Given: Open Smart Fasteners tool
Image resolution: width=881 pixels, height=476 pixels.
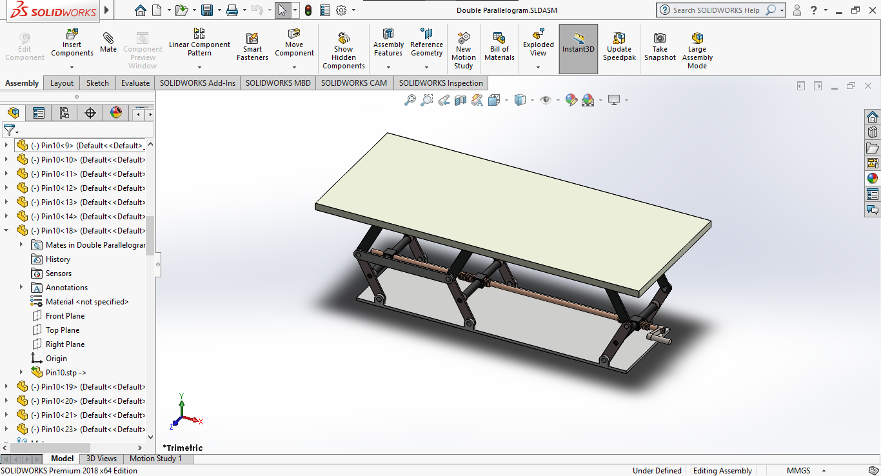Looking at the screenshot, I should [252, 47].
